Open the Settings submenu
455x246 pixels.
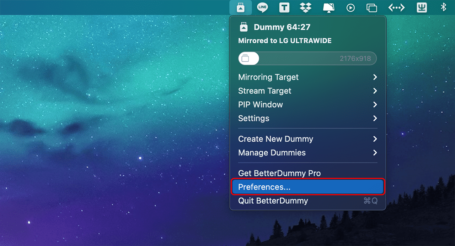(307, 118)
